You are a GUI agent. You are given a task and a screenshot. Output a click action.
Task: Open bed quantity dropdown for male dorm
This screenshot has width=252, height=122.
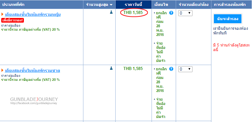185,69
